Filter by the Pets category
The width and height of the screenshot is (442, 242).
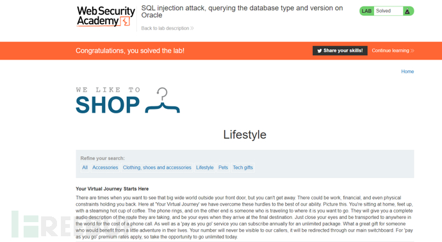(x=223, y=167)
